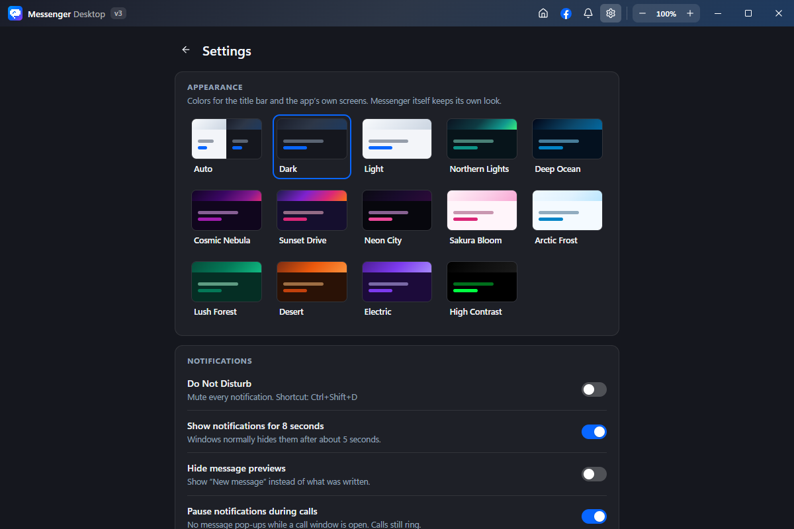Pick the Neon City theme
The image size is (794, 529).
click(397, 218)
